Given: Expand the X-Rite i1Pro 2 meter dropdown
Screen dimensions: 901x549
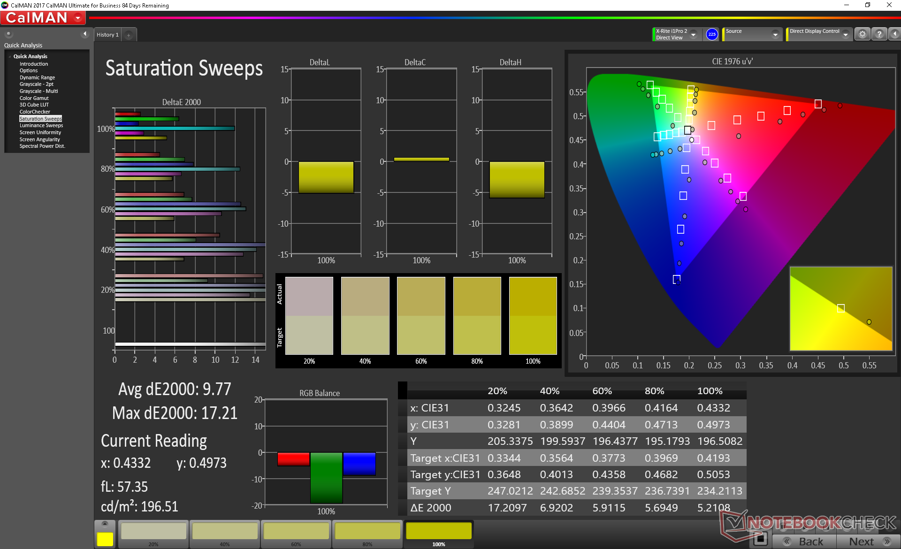Looking at the screenshot, I should point(693,34).
